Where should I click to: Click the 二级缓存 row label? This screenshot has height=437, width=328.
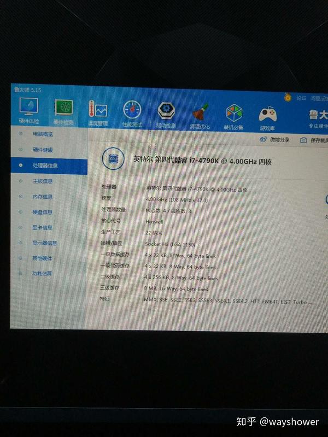pos(110,276)
